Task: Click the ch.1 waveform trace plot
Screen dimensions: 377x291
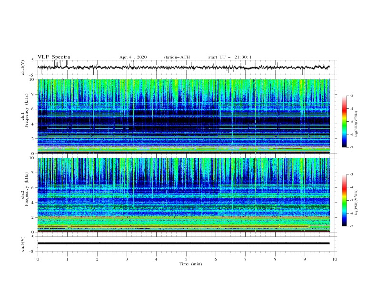Action: click(183, 68)
